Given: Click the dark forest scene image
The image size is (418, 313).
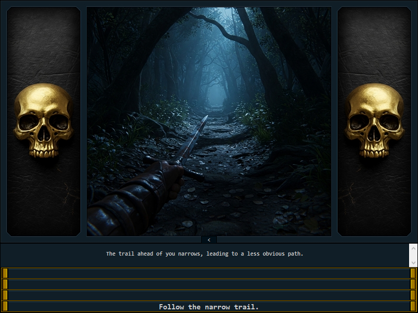Looking at the screenshot, I should pos(209,122).
